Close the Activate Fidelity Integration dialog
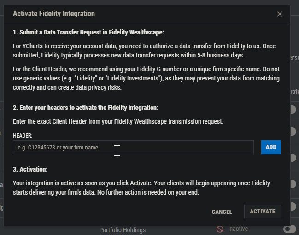Screen dimensions: 299x235 279,14
